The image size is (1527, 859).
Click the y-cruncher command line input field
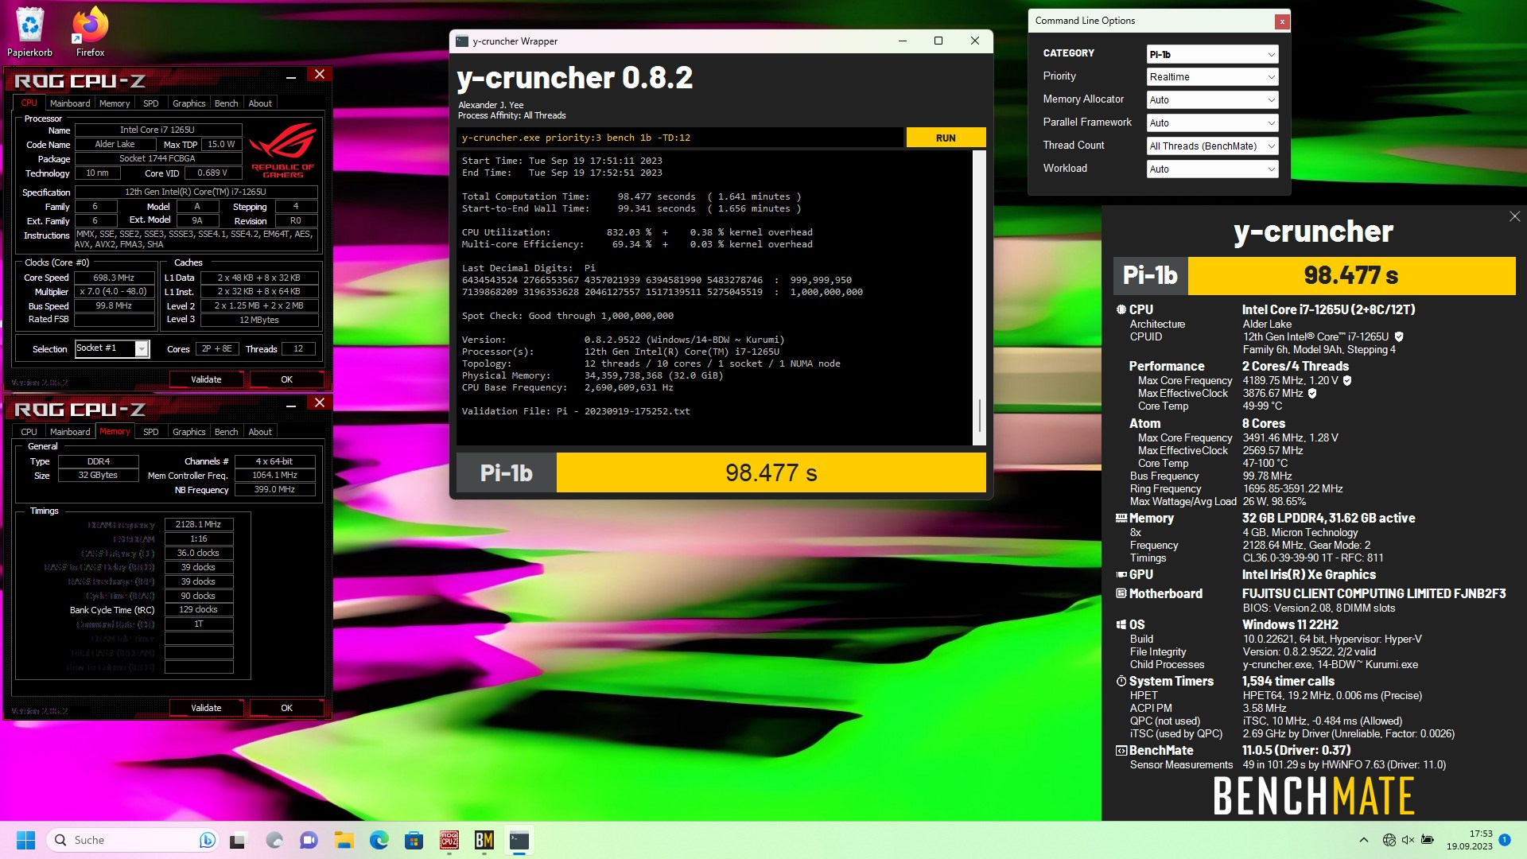coord(680,138)
